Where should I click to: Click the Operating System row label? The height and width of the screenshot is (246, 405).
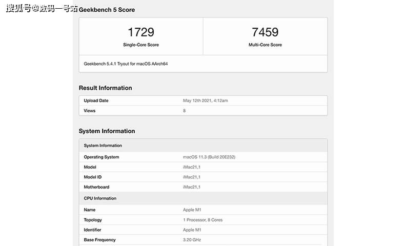click(101, 157)
